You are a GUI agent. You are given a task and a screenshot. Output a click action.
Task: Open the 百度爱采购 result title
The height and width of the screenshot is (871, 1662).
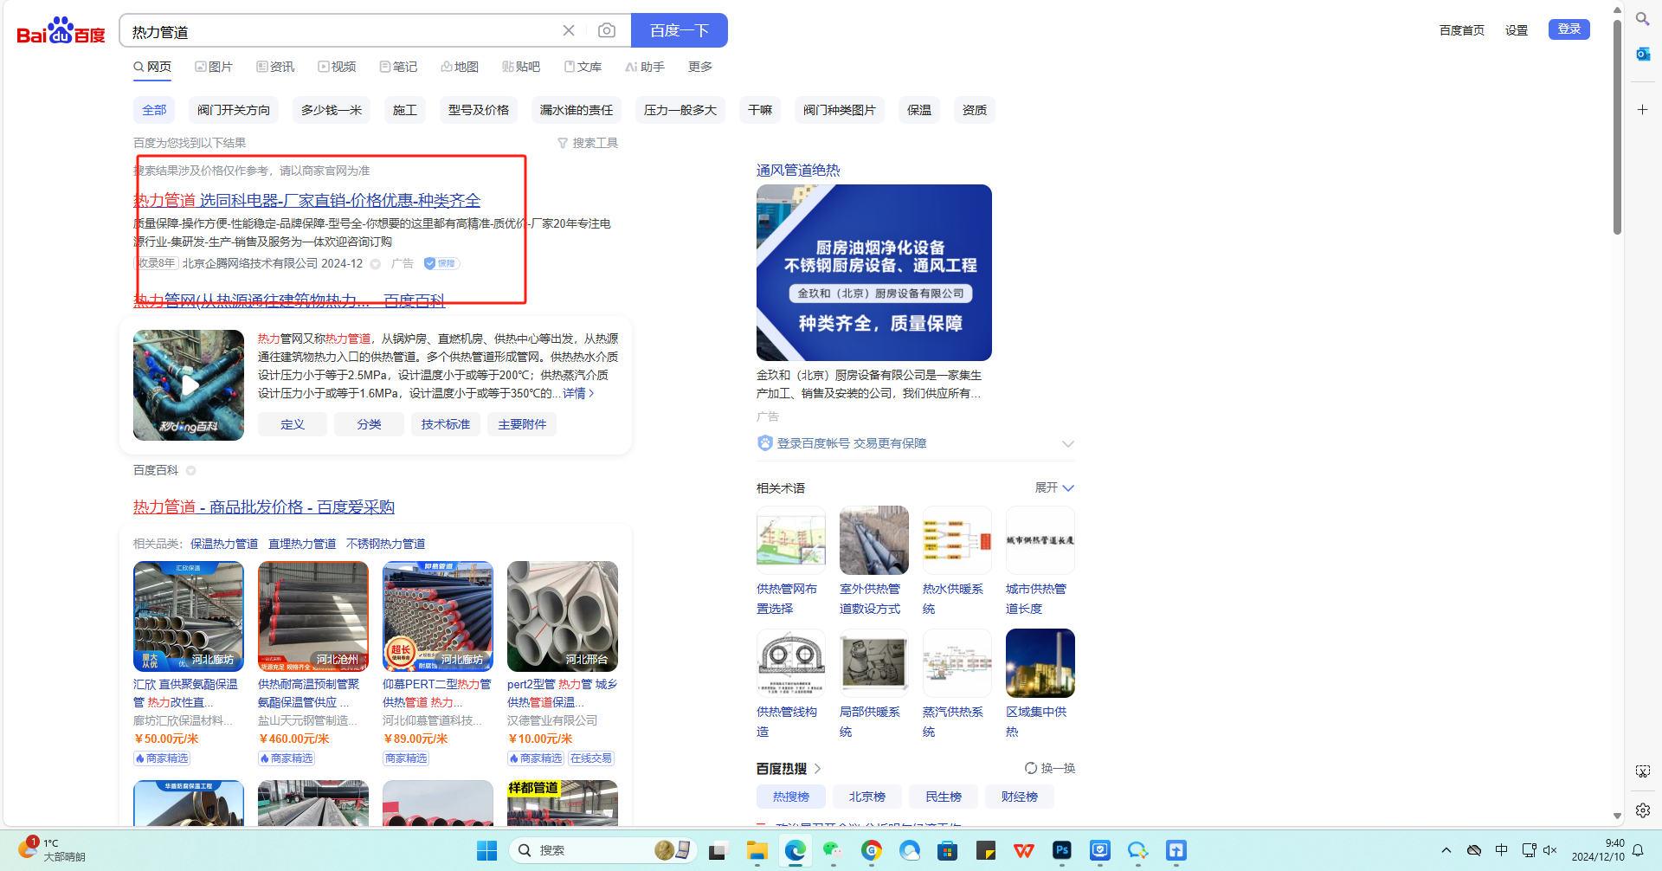tap(264, 507)
